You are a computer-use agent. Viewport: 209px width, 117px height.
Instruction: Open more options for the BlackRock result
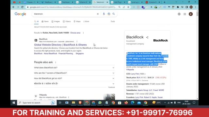tap(77, 42)
